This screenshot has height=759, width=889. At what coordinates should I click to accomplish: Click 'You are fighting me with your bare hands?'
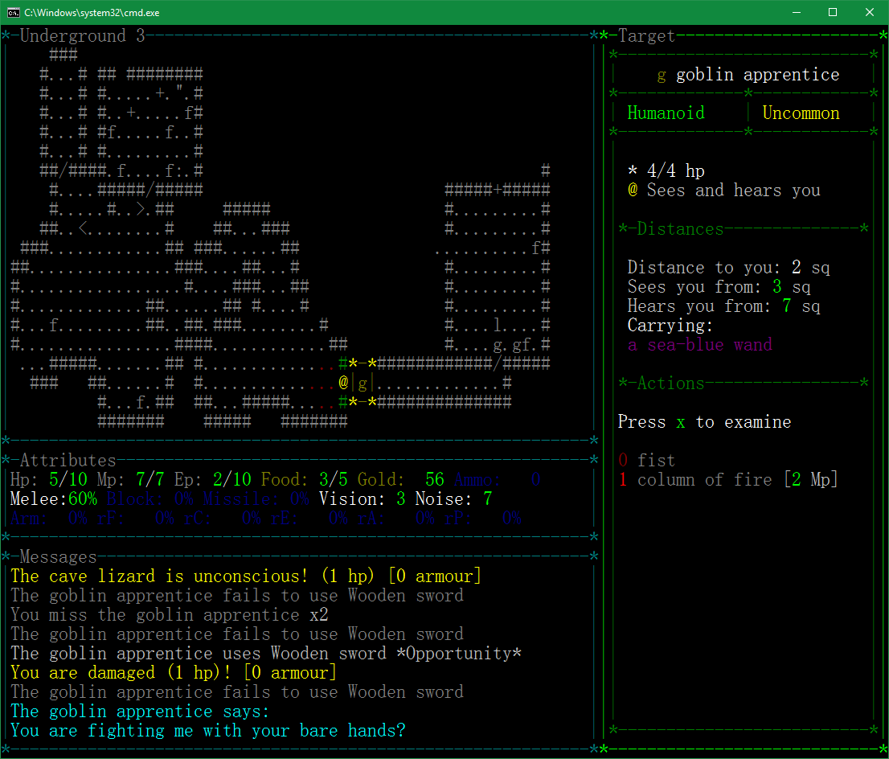pos(207,730)
